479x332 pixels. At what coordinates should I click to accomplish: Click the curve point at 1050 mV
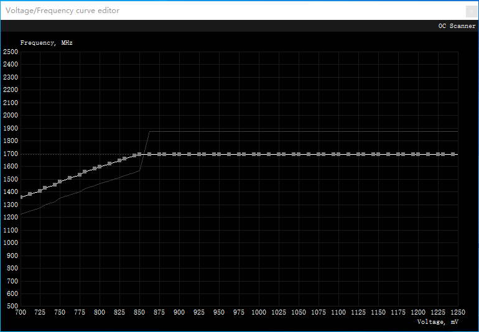[299, 154]
